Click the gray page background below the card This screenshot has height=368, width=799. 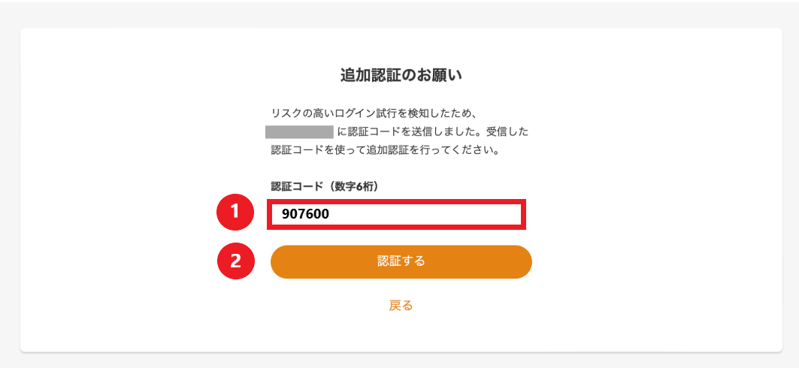pyautogui.click(x=400, y=361)
